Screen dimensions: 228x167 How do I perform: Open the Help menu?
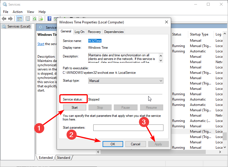[42, 12]
